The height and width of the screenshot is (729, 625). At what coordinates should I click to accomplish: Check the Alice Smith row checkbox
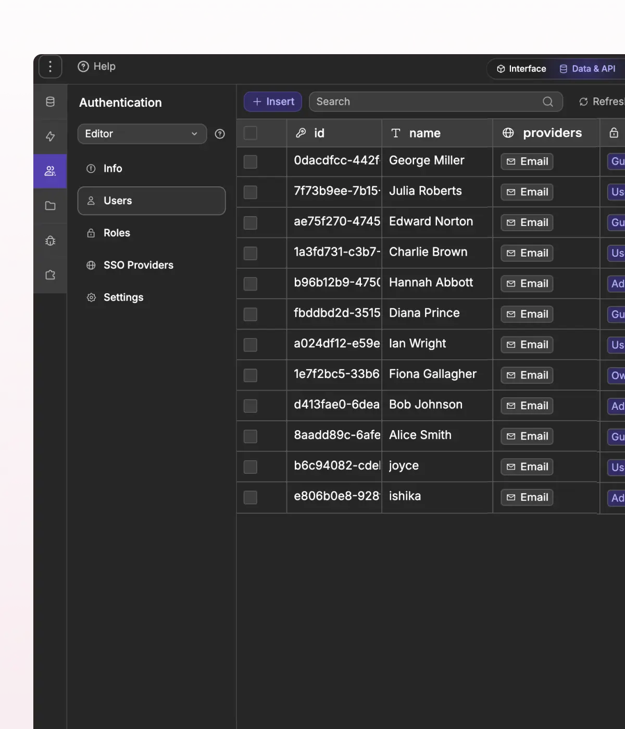tap(251, 436)
